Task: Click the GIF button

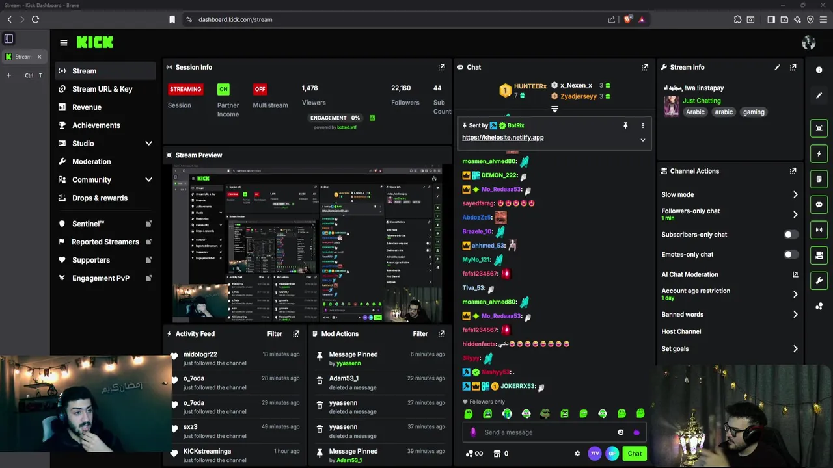Action: (612, 454)
